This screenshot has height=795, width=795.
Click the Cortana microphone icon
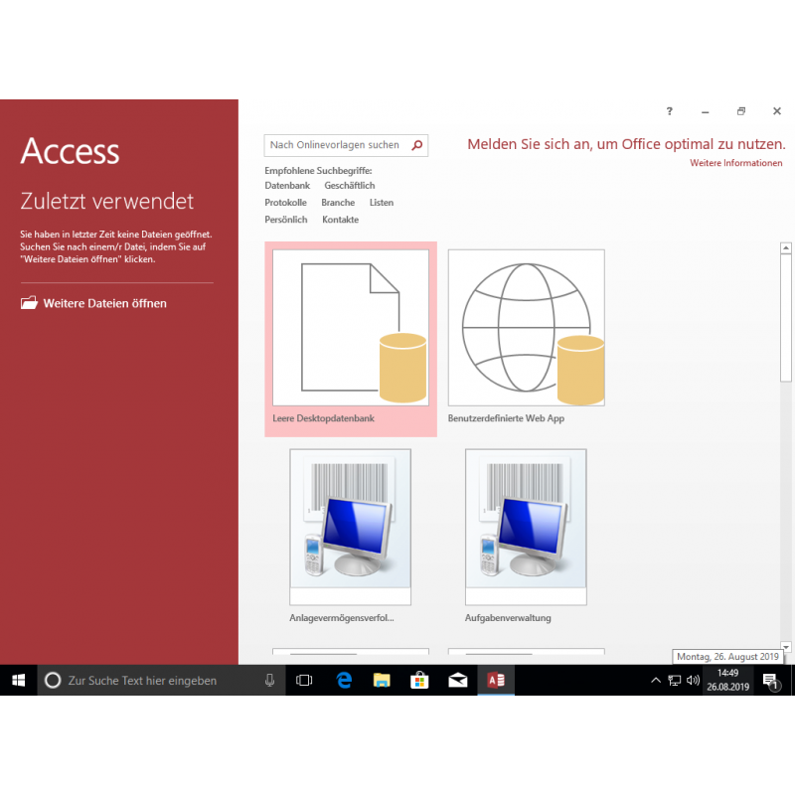269,680
